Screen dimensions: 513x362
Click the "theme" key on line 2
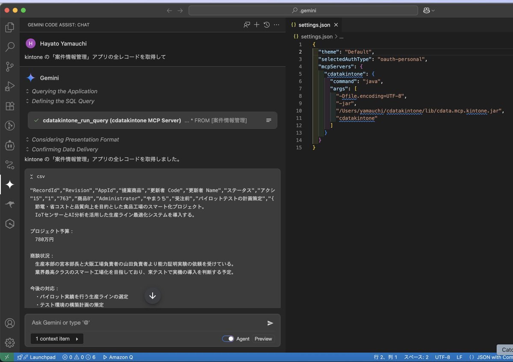(329, 52)
